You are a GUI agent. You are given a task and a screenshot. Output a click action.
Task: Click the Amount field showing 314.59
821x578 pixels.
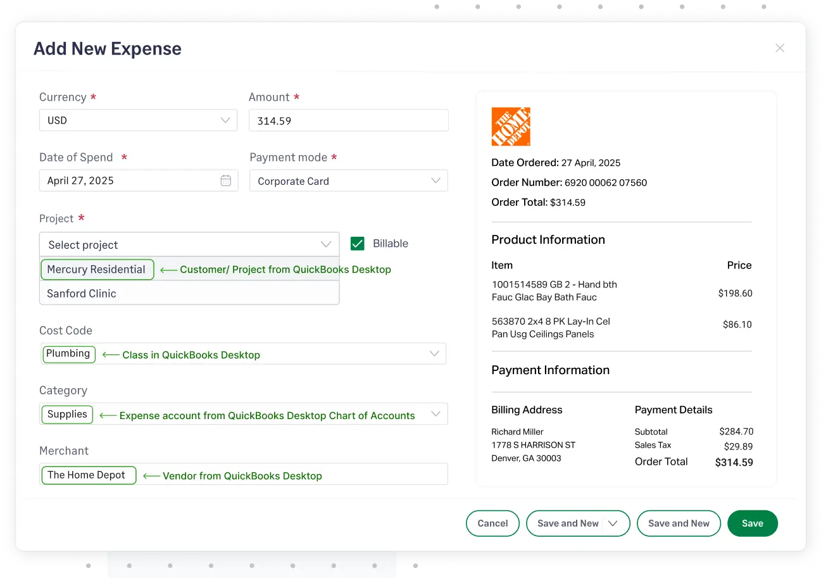click(348, 120)
